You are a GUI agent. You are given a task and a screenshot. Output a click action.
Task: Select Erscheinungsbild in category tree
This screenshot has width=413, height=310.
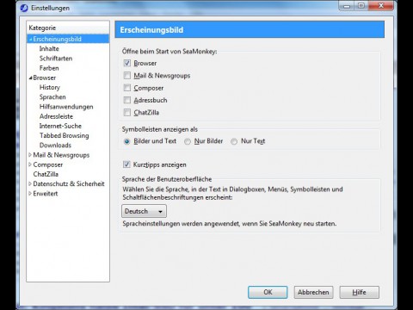pos(57,39)
